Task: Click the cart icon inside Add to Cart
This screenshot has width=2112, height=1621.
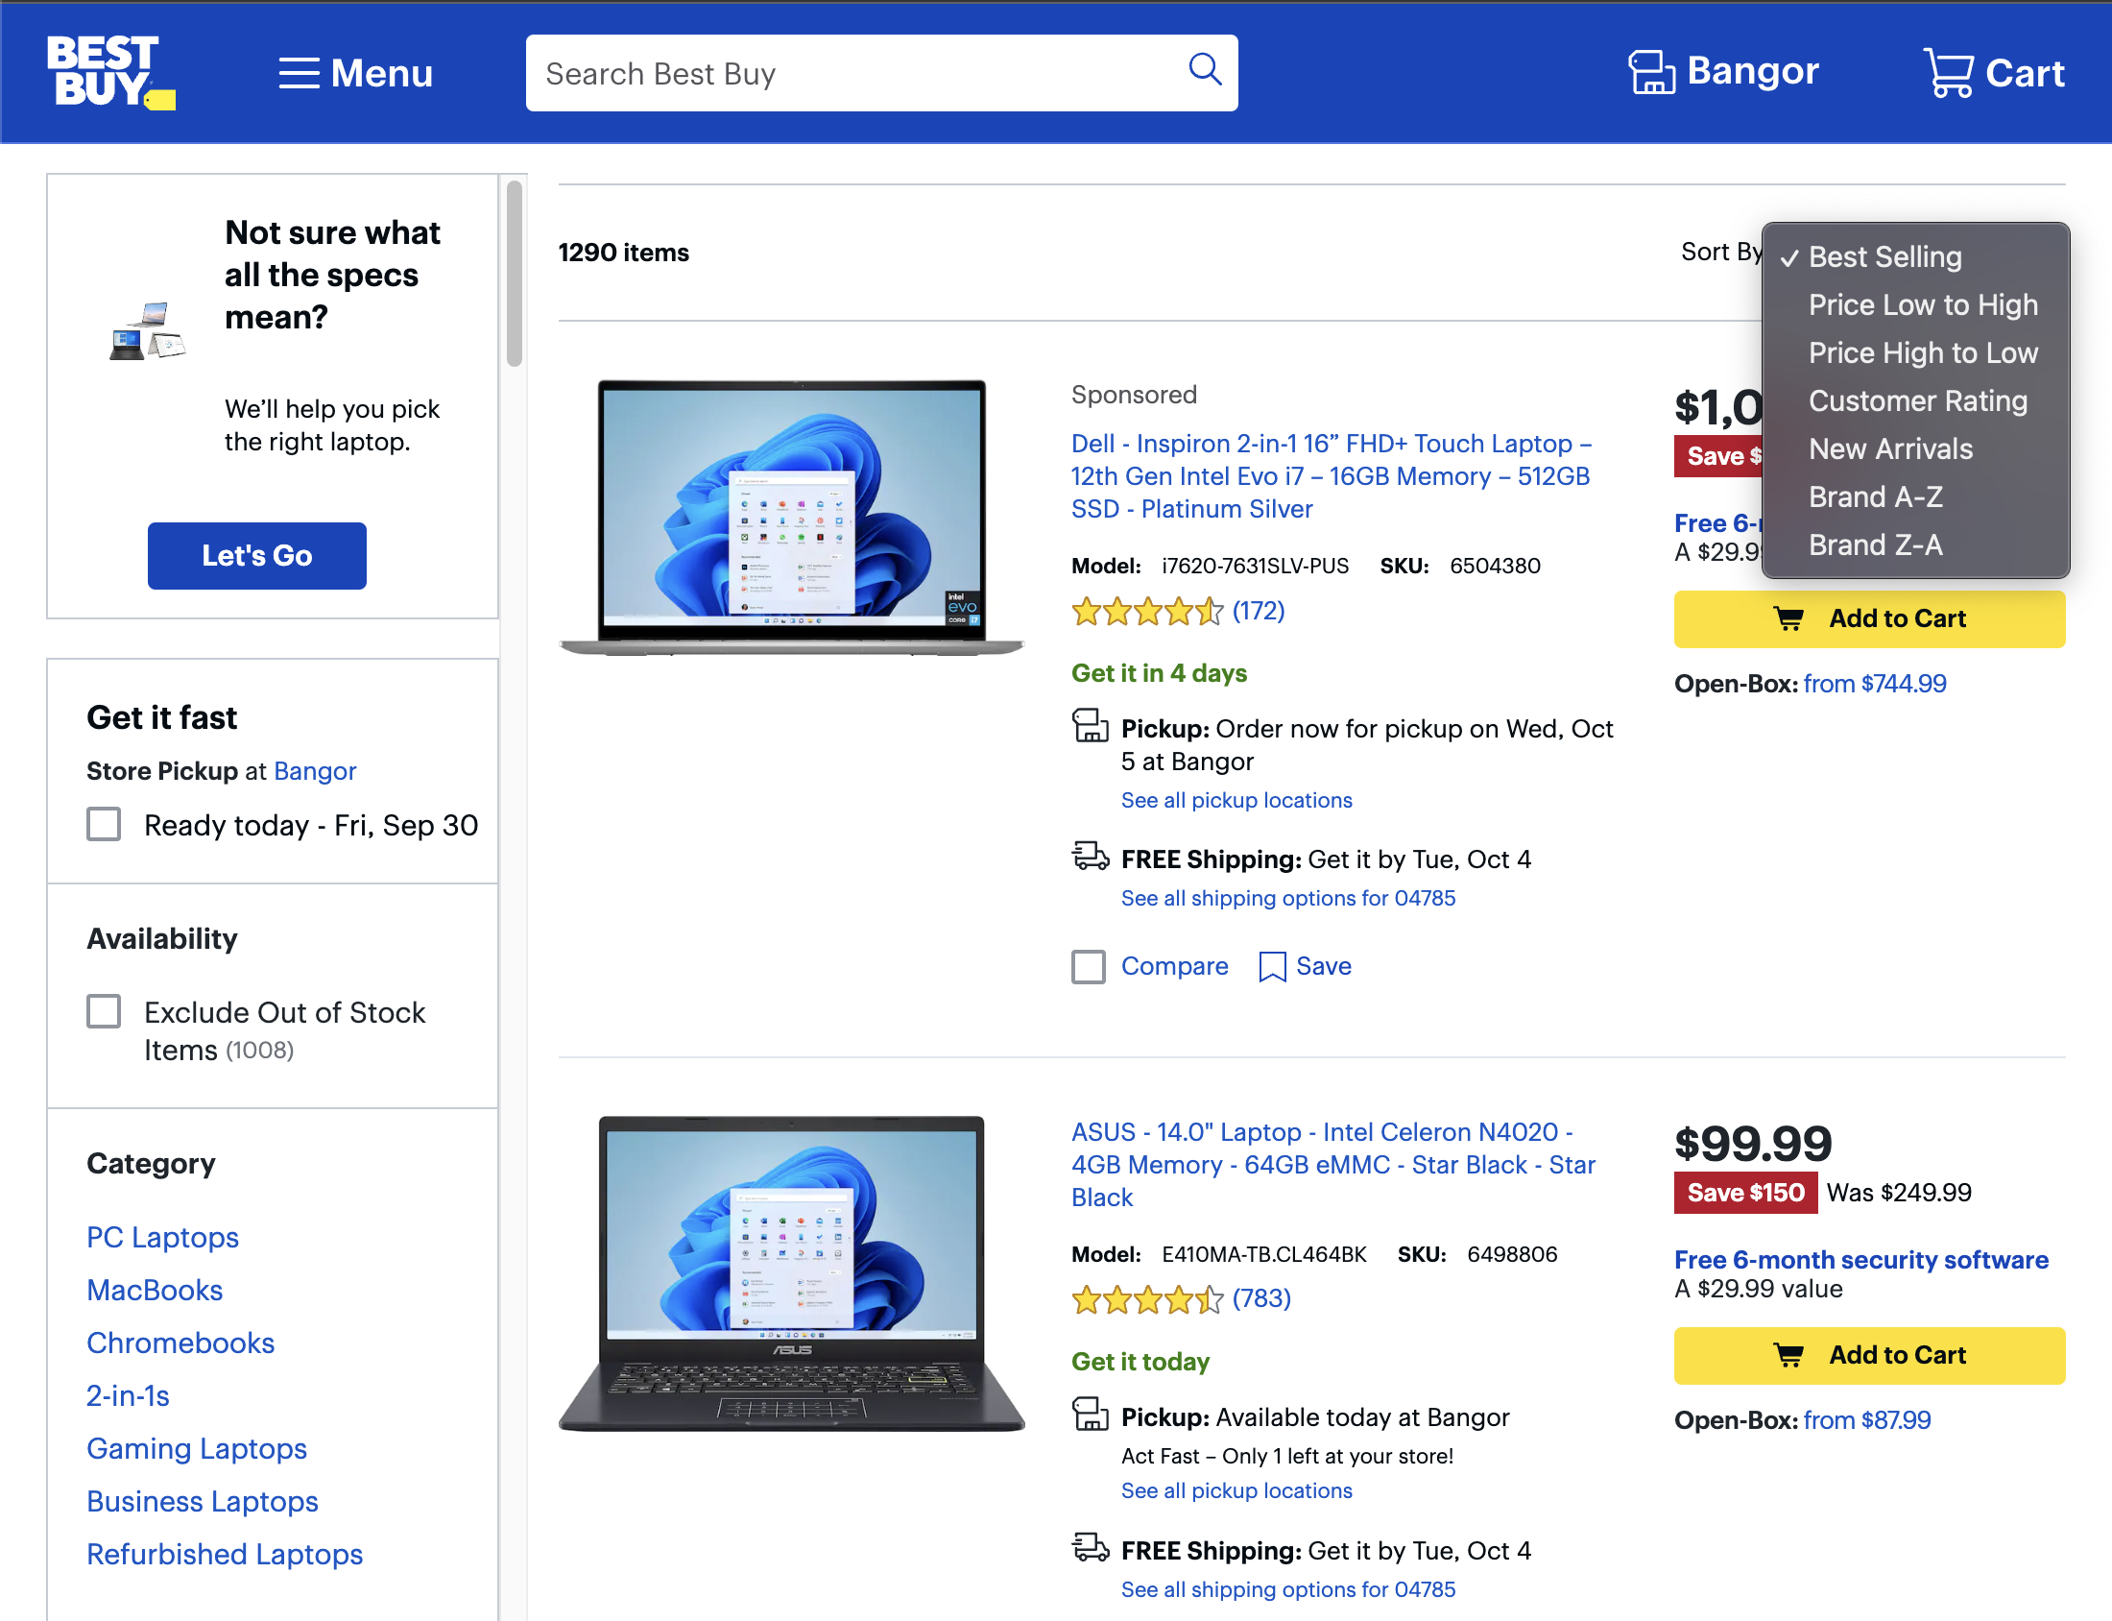Action: point(1788,618)
